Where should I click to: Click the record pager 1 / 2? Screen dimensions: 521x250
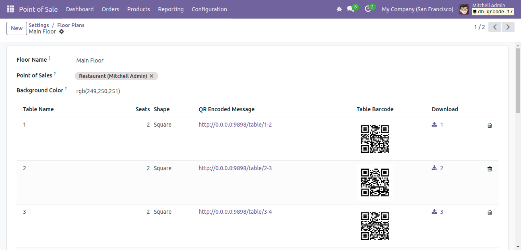click(x=480, y=27)
